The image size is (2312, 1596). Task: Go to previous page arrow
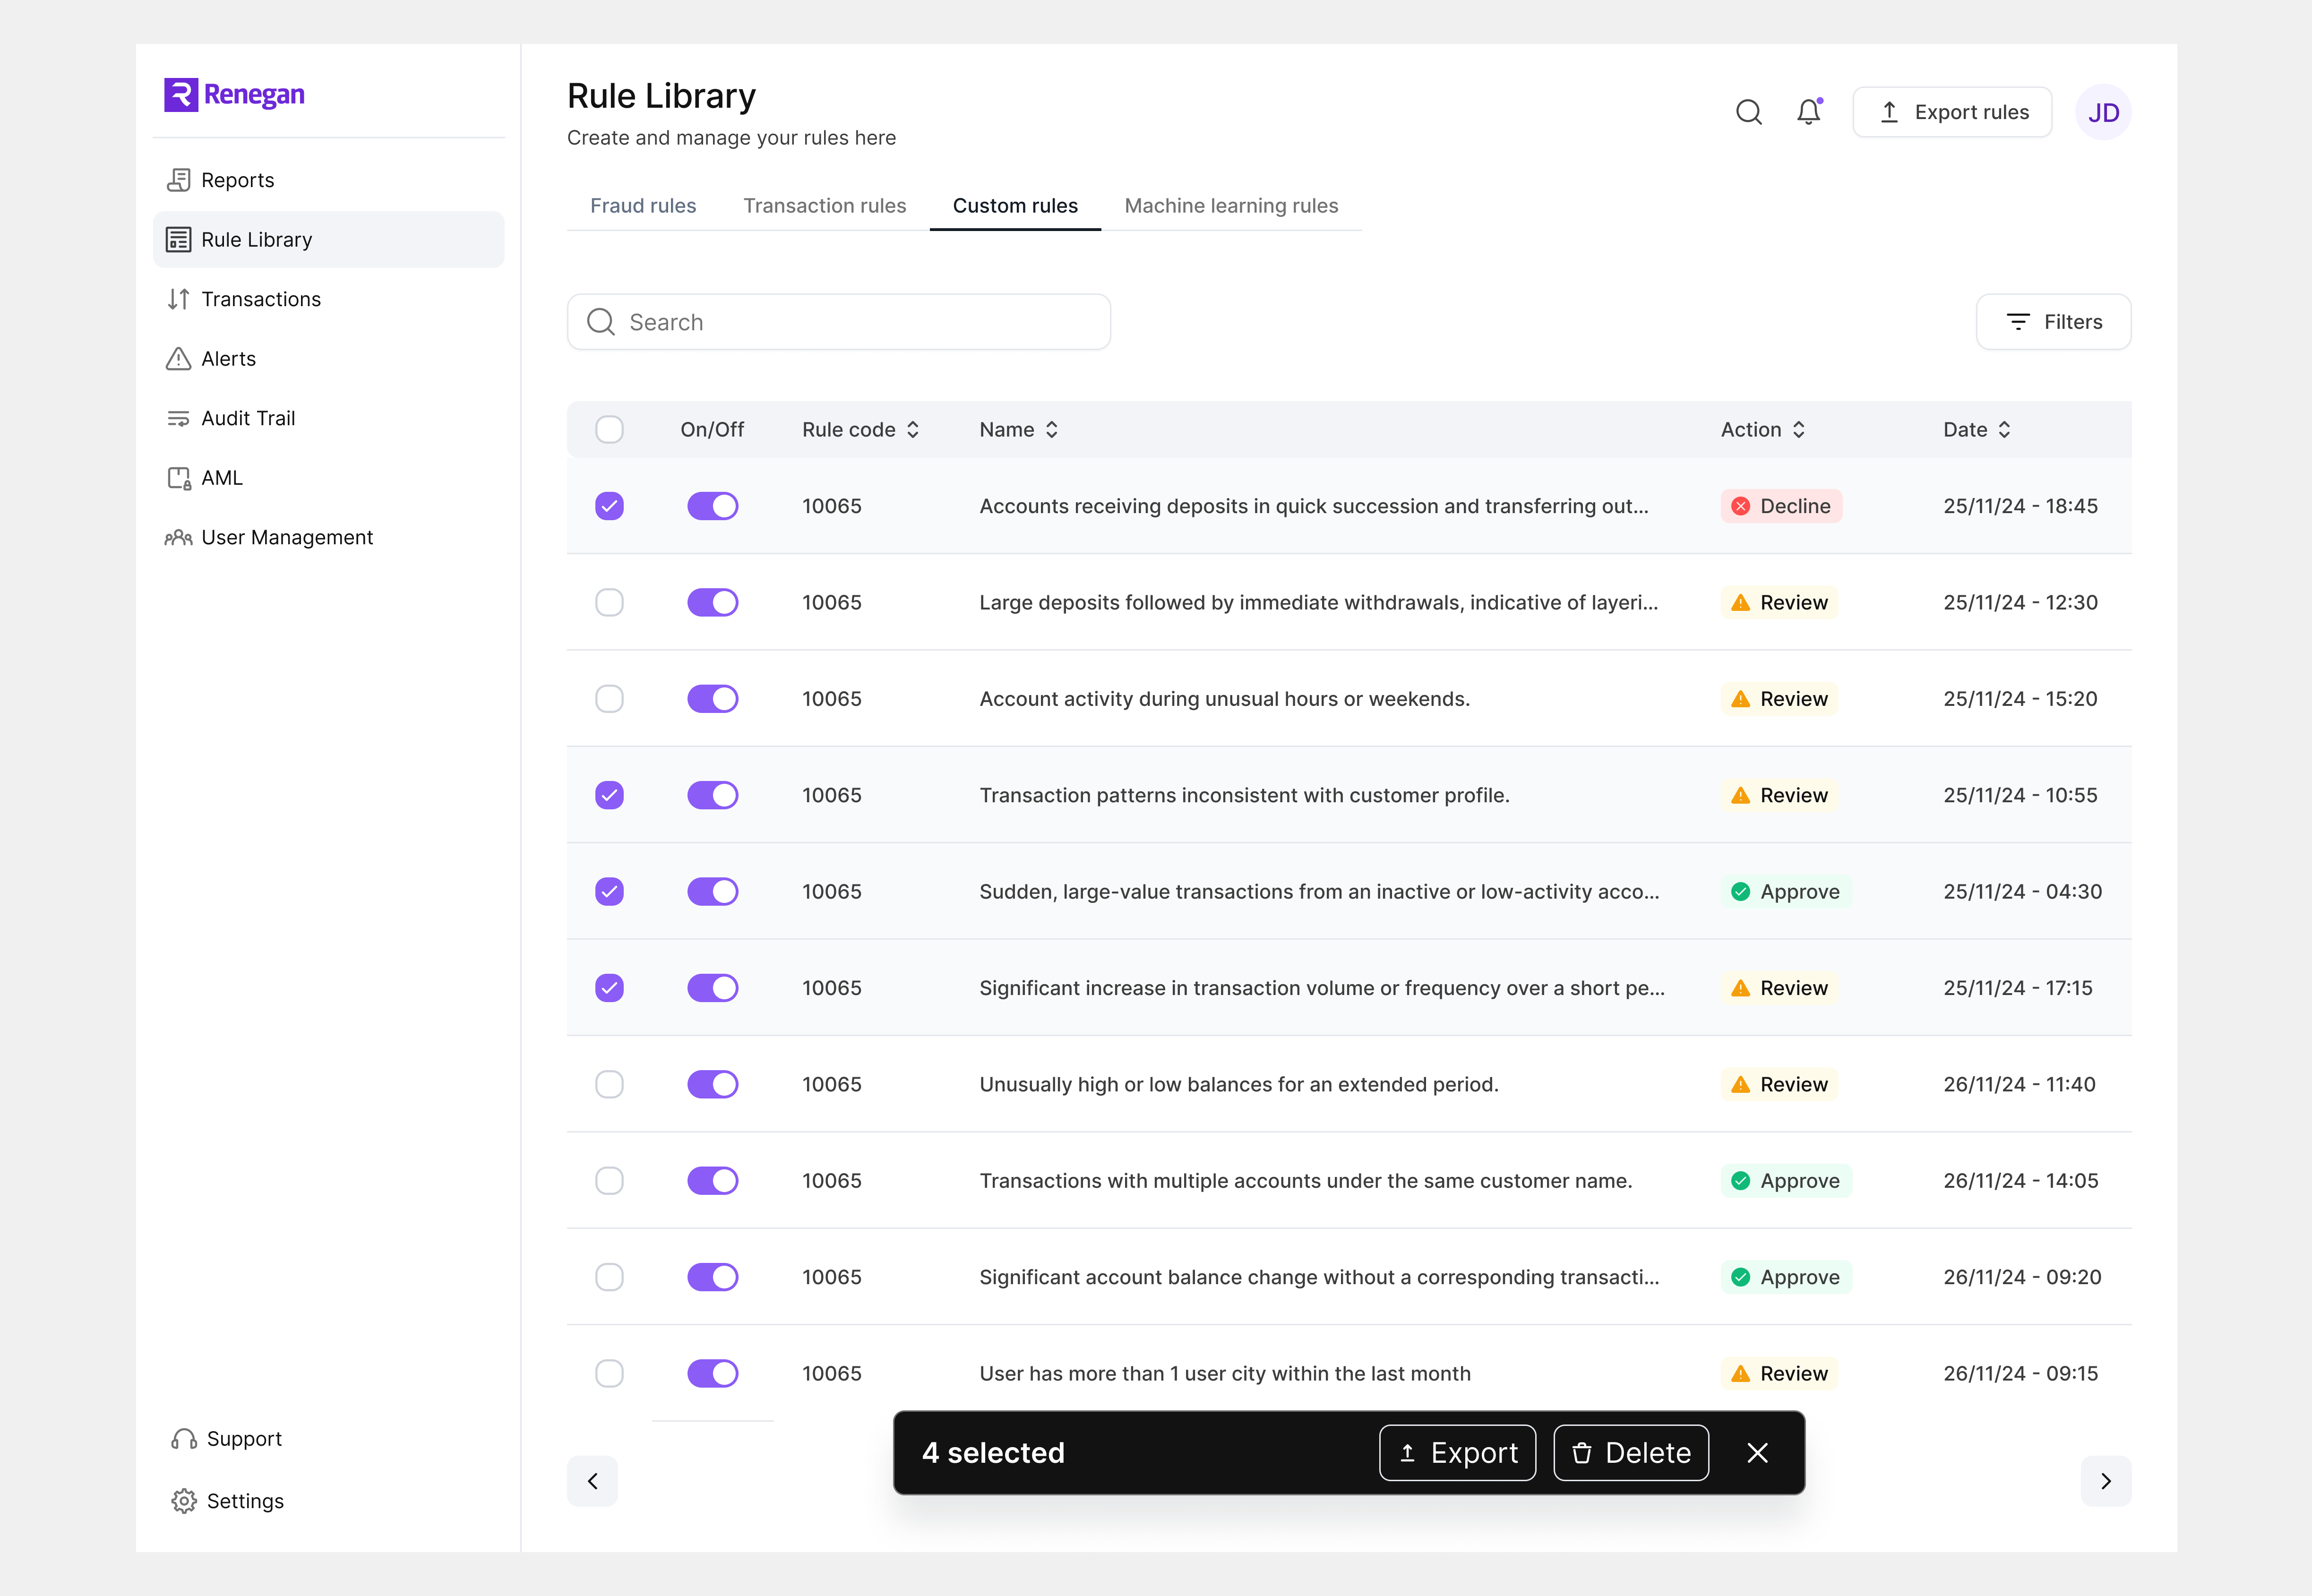[592, 1481]
